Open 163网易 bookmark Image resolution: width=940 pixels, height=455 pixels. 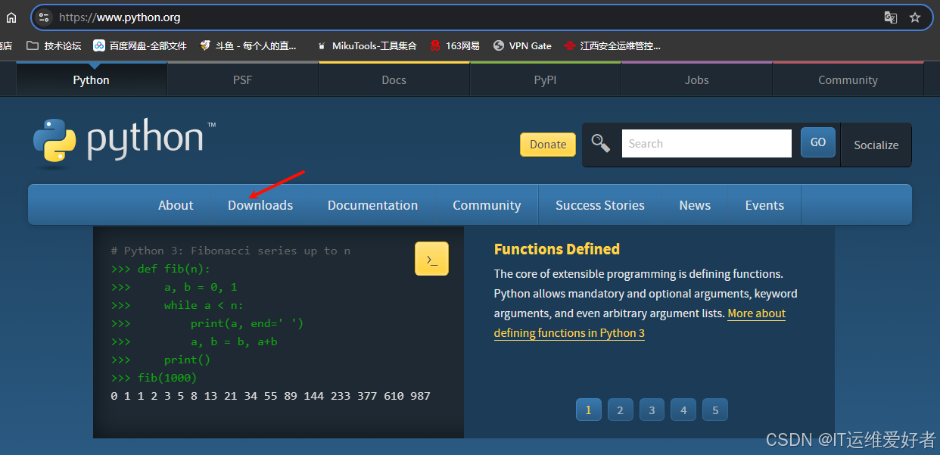pyautogui.click(x=455, y=45)
